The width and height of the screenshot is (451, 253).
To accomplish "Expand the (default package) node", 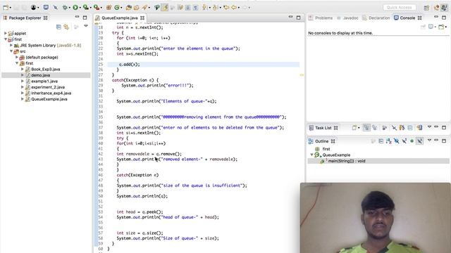I will 17,58.
